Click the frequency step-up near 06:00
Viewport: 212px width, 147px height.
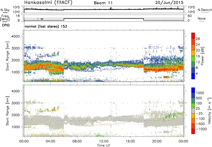[64, 19]
